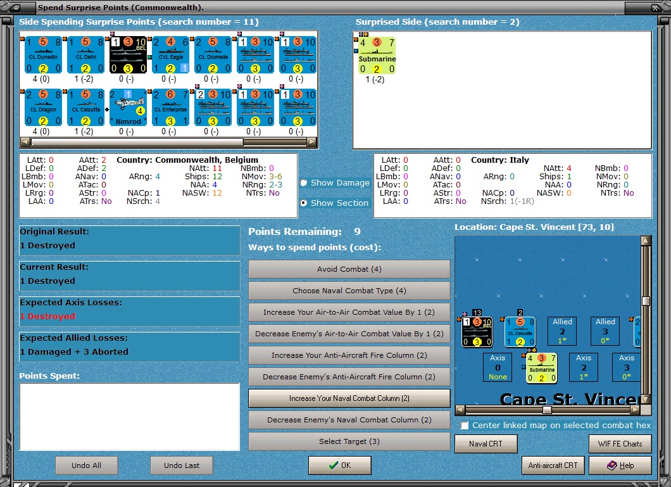Viewport: 671px width, 487px height.
Task: Open the Naval CRT chart
Action: [486, 444]
